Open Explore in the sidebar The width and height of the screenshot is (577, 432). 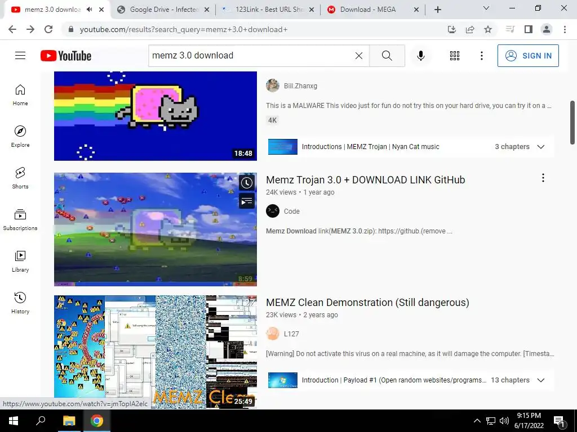pyautogui.click(x=20, y=136)
